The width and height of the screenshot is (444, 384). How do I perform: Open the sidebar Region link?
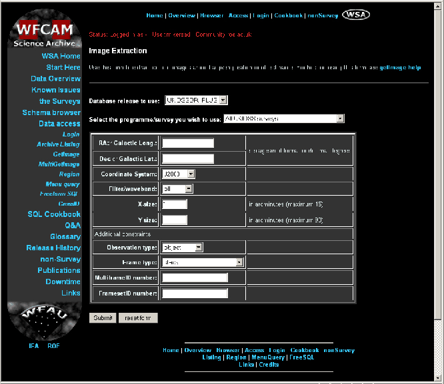pos(69,174)
